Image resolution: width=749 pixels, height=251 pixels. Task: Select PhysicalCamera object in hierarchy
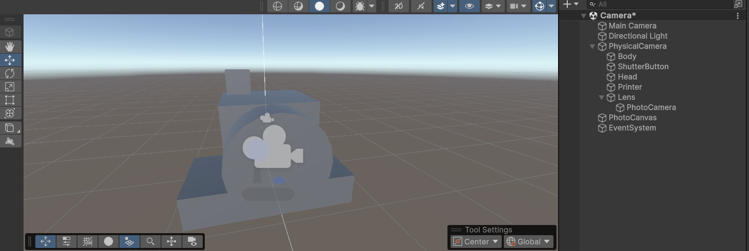(x=637, y=46)
